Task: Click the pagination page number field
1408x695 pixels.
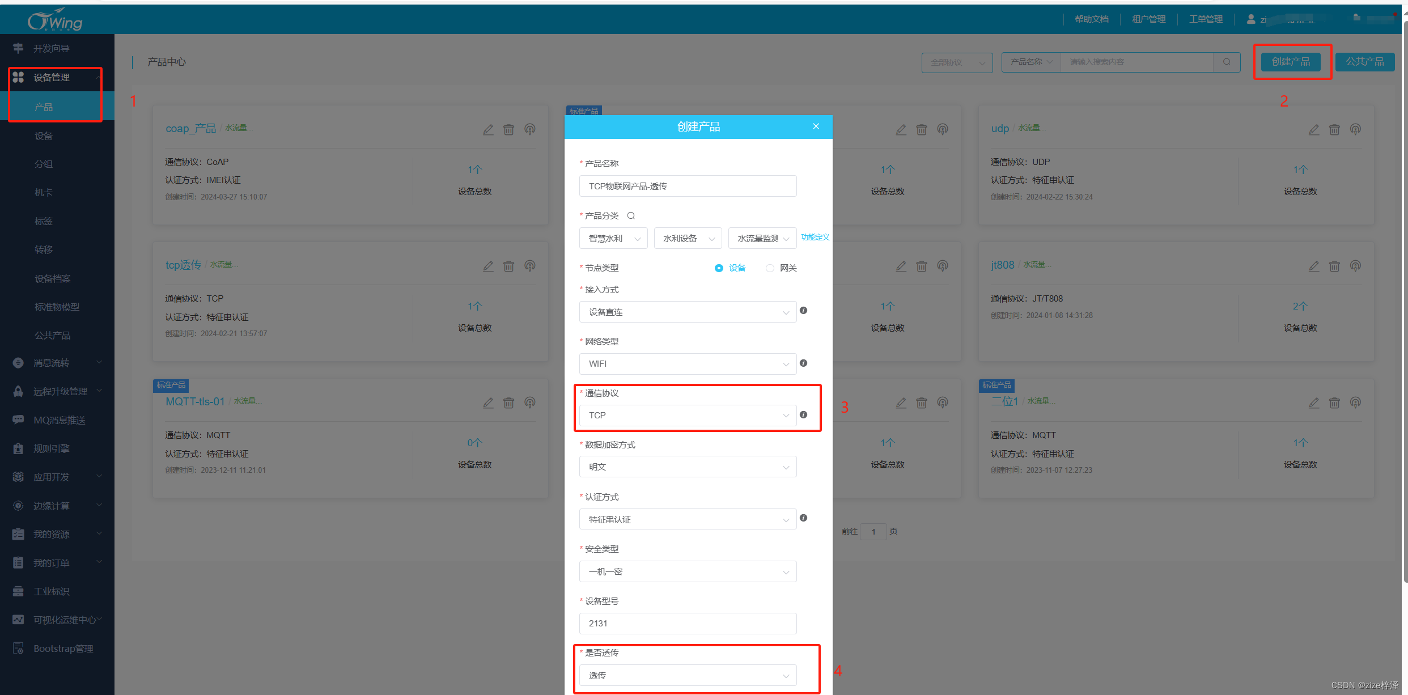Action: click(x=873, y=532)
